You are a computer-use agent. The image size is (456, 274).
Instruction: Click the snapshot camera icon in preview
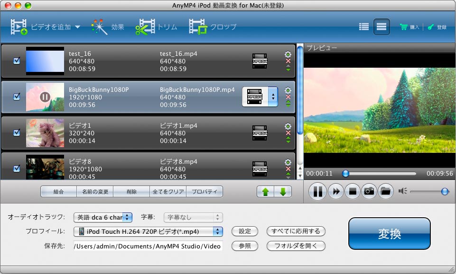tap(369, 191)
